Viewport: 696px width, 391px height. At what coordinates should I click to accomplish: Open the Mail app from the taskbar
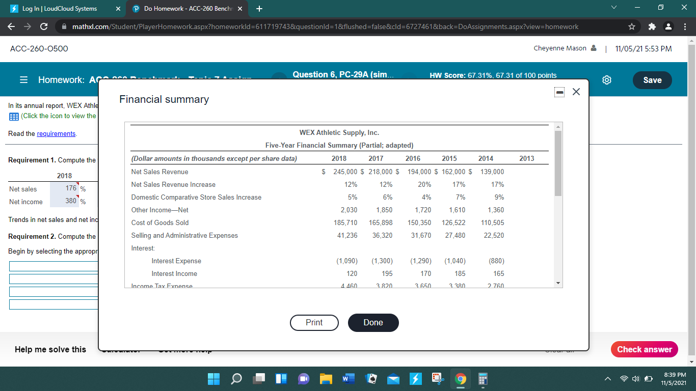tap(393, 379)
